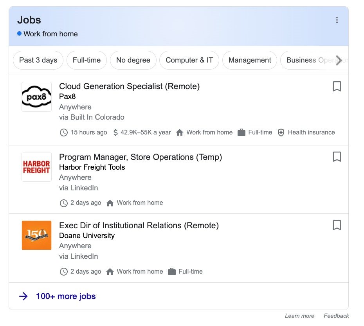Bookmark the Program Manager Store Operations job
This screenshot has width=364, height=326.
[337, 157]
